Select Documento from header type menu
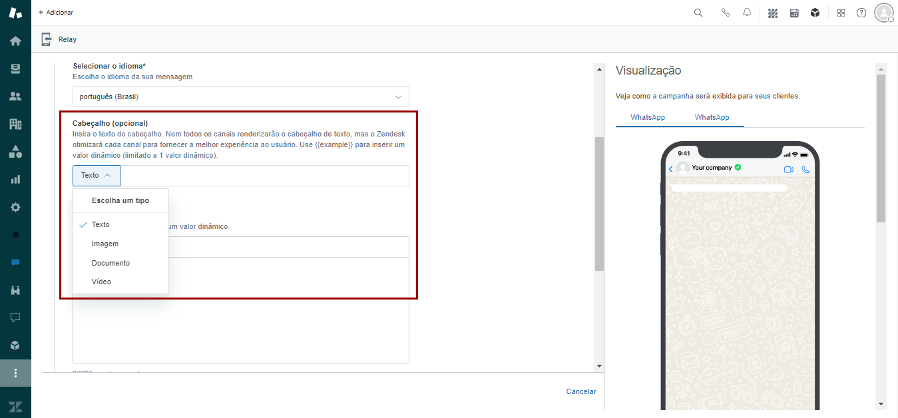Viewport: 898px width, 418px height. [x=111, y=263]
